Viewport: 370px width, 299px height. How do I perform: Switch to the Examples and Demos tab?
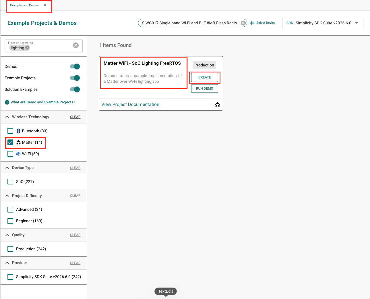(x=24, y=5)
